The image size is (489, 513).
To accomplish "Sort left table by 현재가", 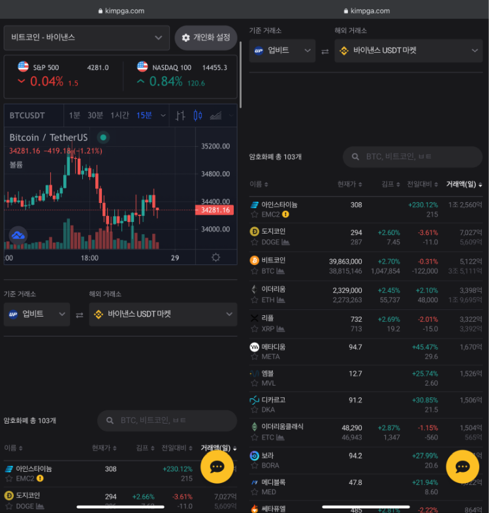I will tap(104, 448).
